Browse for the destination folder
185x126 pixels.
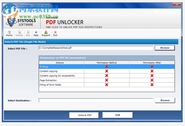pyautogui.click(x=165, y=100)
